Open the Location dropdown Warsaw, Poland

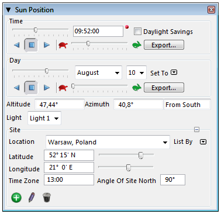pyautogui.click(x=108, y=142)
